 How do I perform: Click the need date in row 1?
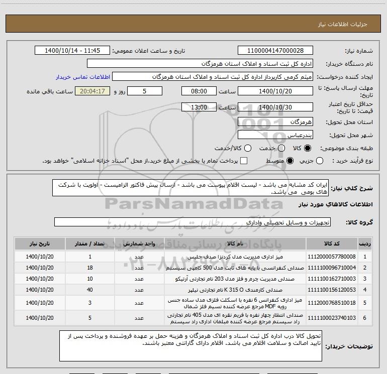click(40, 257)
